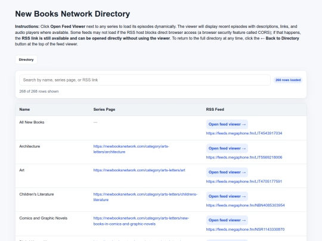Open the Architecture RSS link LIT5569218006
This screenshot has width=322, height=241.
[244, 157]
